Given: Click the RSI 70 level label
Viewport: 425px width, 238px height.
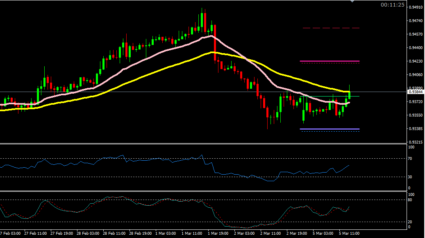Looking at the screenshot, I should pyautogui.click(x=410, y=159).
